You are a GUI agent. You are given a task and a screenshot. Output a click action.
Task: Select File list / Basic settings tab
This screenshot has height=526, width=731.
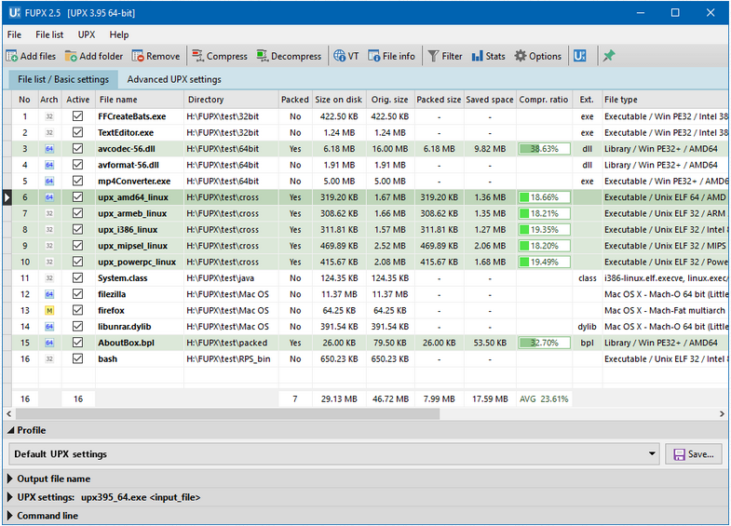click(63, 80)
